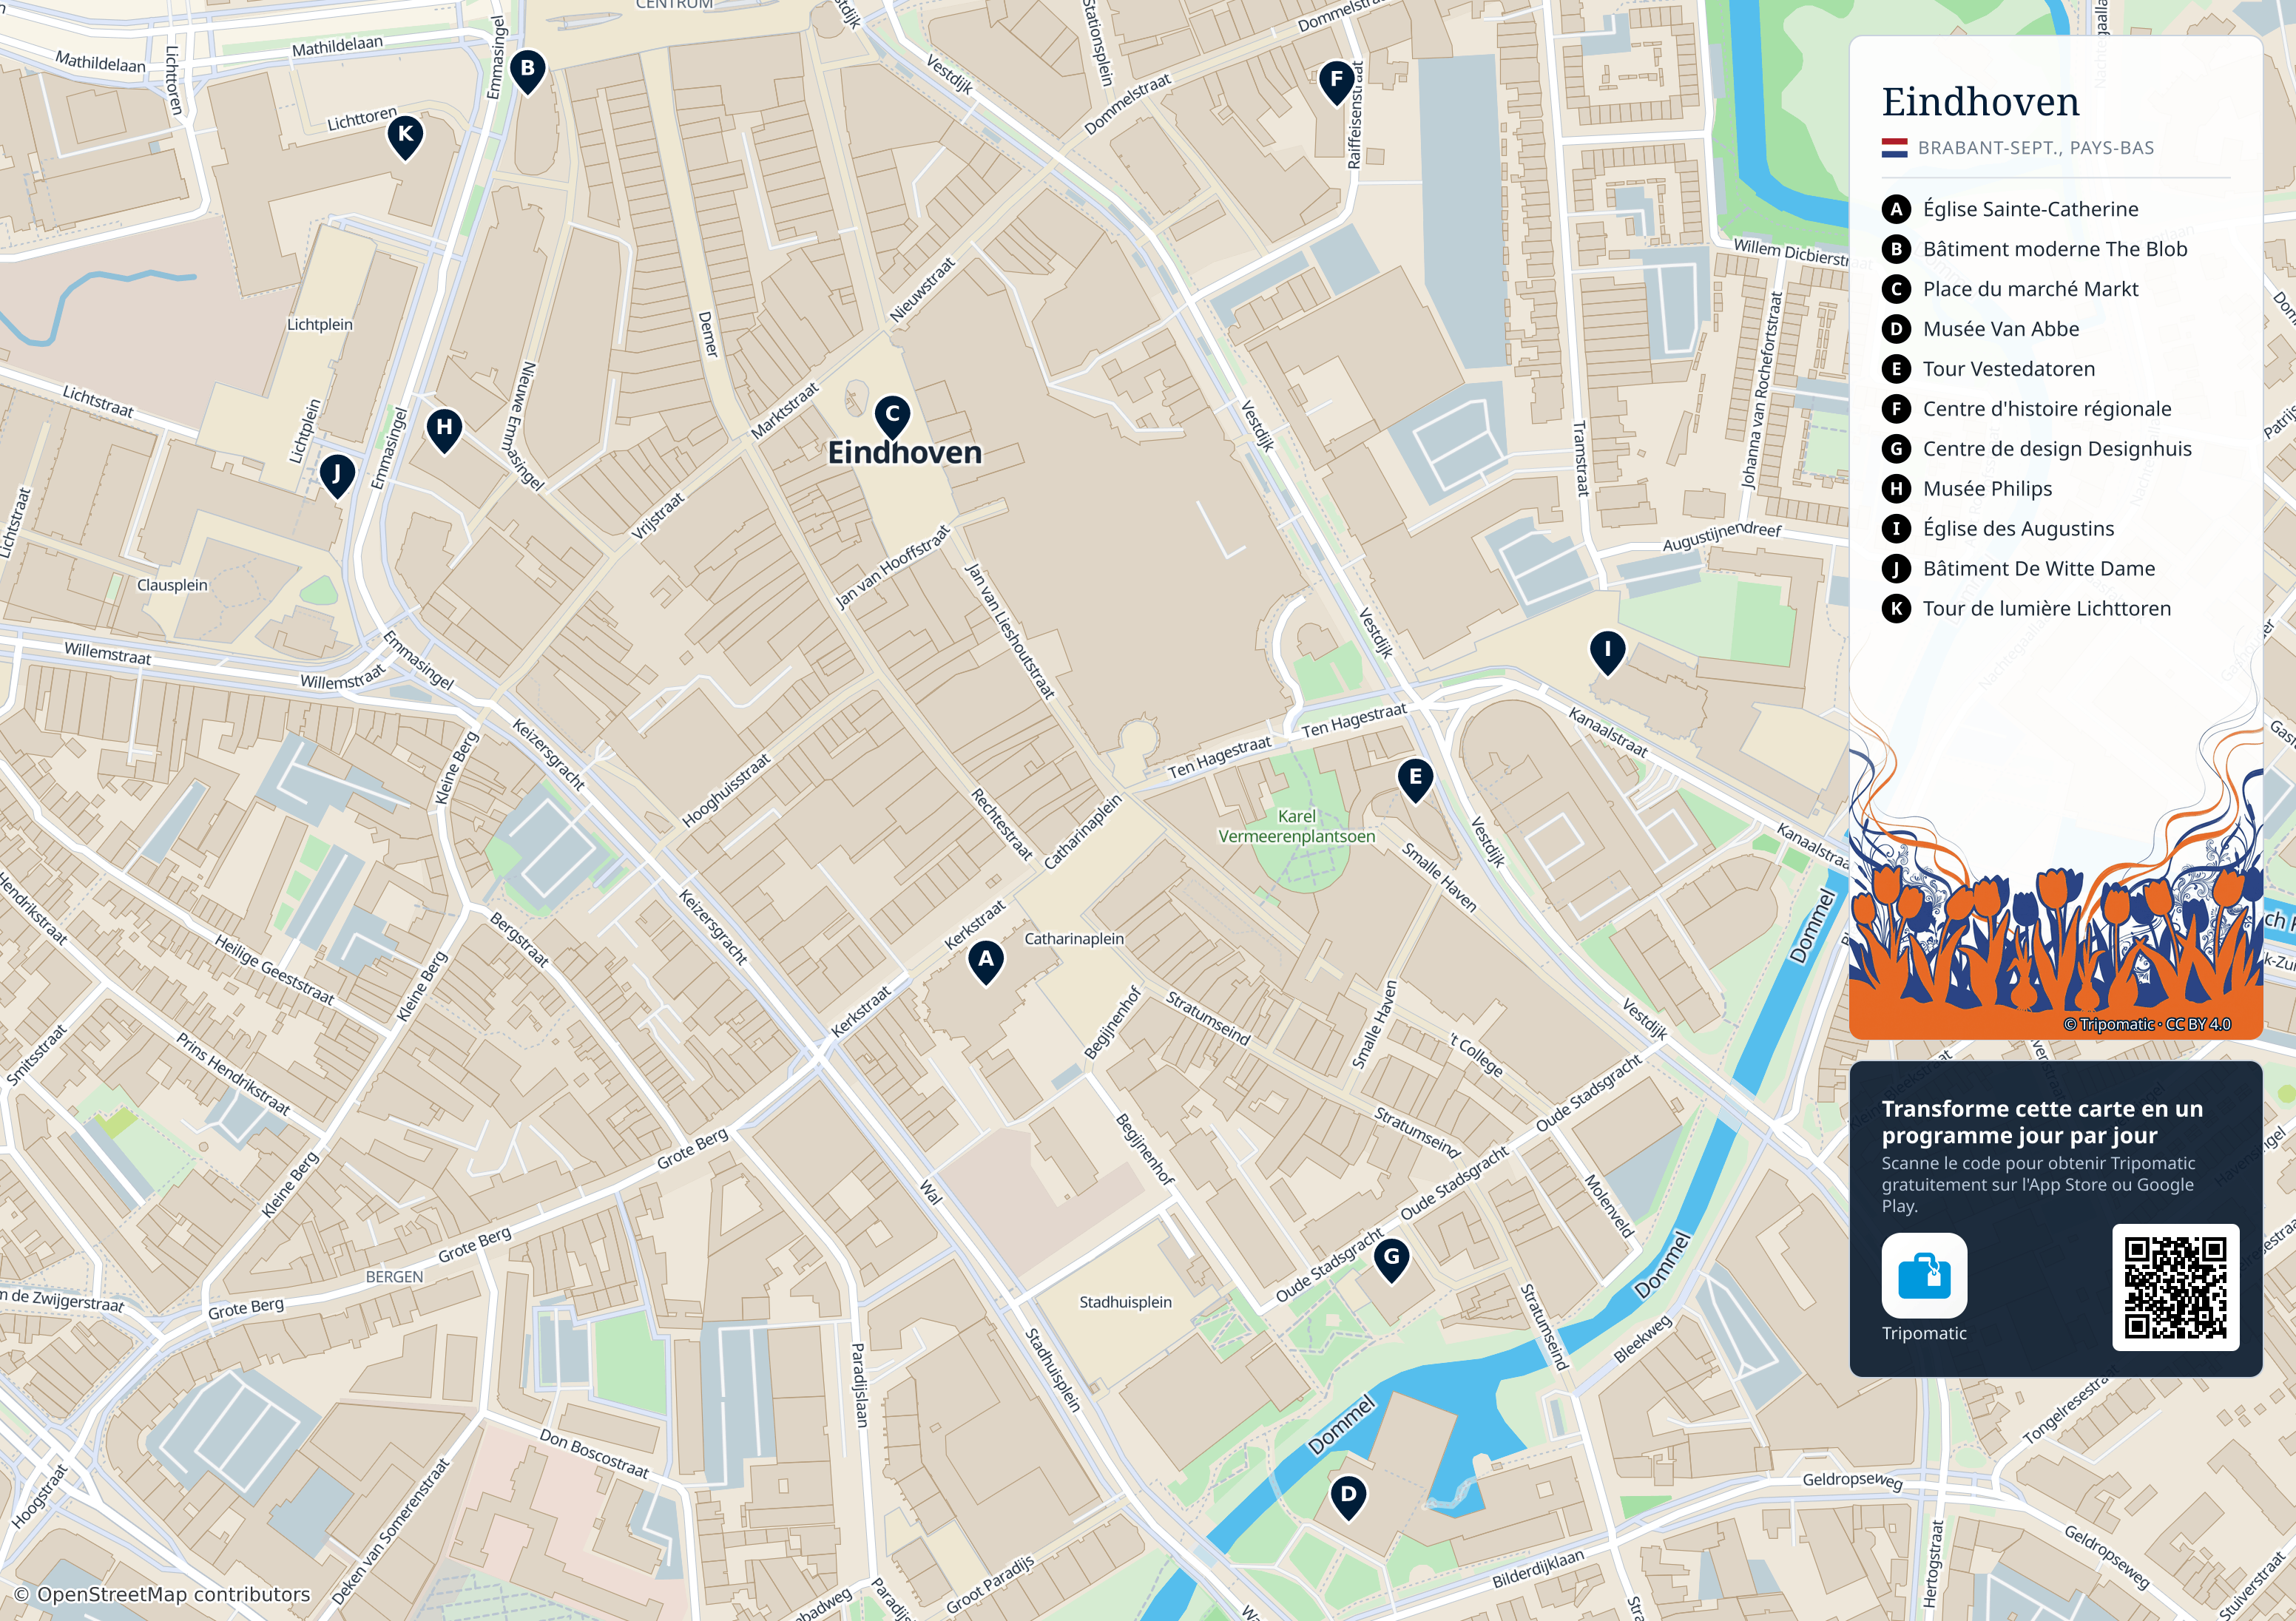Click the Prins Hendrikstraat street label
This screenshot has height=1621, width=2296.
pos(233,1074)
